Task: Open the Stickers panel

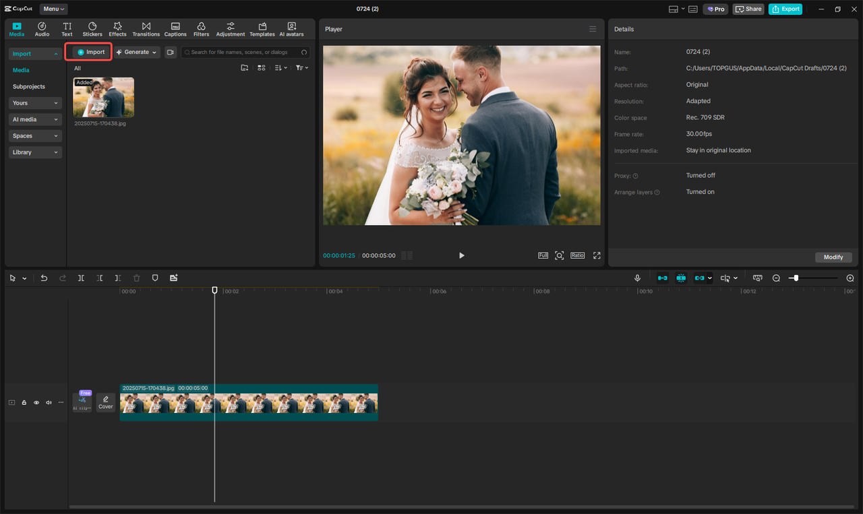Action: (92, 28)
